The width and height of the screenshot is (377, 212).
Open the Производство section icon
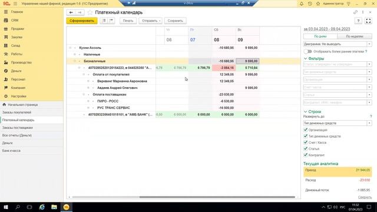click(6, 62)
